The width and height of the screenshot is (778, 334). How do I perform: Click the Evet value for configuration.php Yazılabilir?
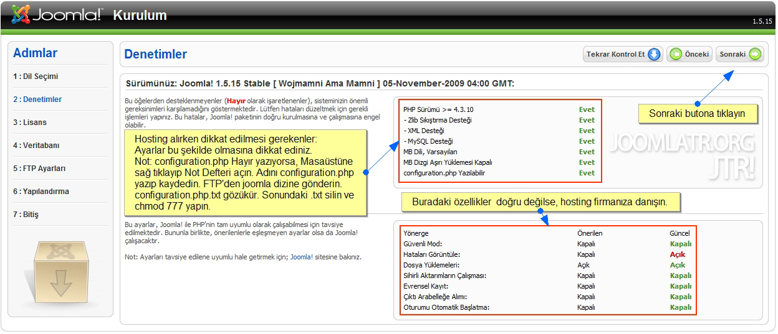(x=587, y=173)
